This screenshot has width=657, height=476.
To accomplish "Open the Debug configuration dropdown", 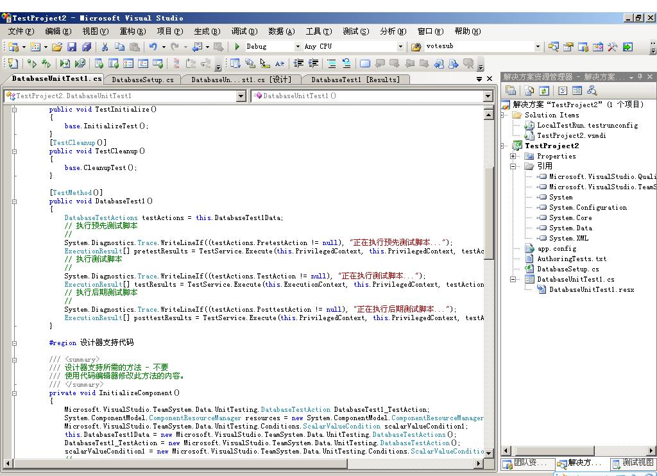I will 298,47.
